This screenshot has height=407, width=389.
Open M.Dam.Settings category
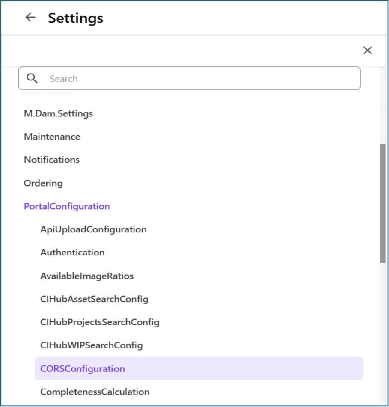[58, 114]
